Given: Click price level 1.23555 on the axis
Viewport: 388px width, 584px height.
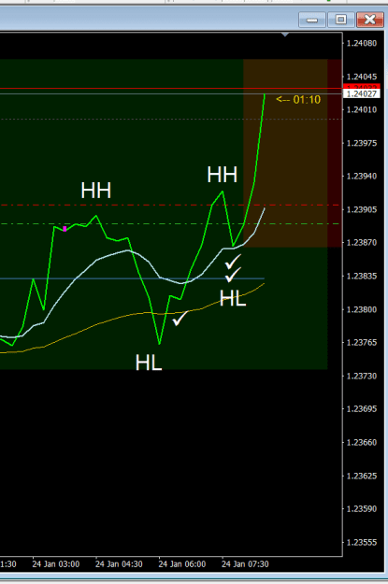Looking at the screenshot, I should (x=362, y=542).
